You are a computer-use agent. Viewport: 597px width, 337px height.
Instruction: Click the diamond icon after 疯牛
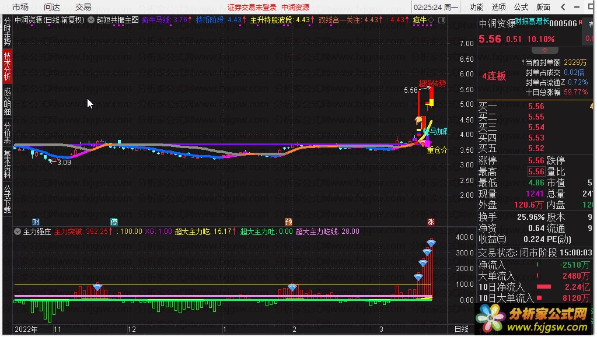(431, 20)
